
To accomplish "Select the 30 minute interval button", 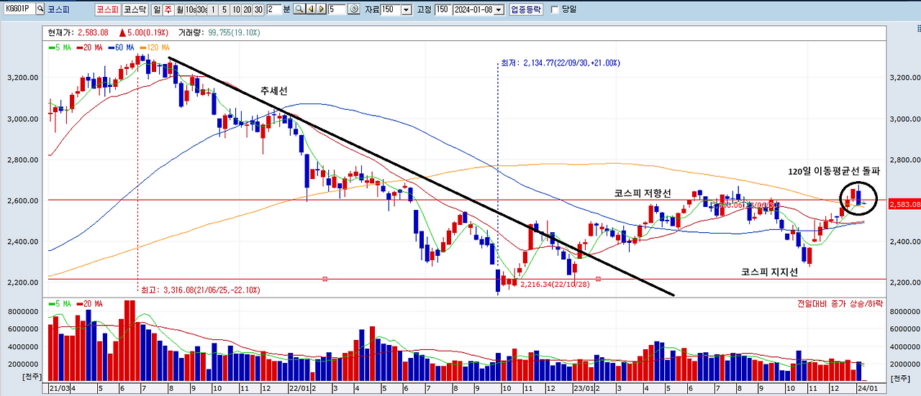I will click(x=258, y=9).
